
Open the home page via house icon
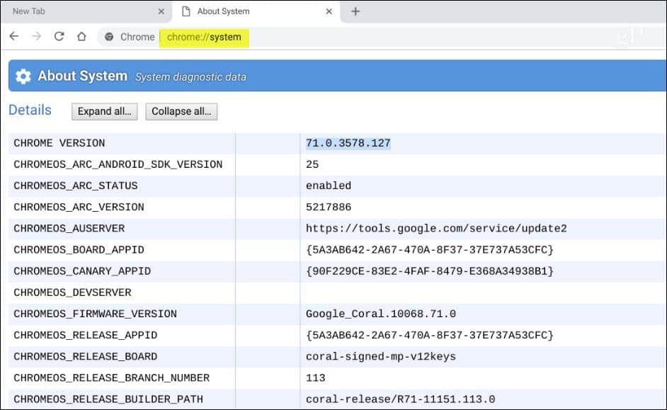[81, 36]
